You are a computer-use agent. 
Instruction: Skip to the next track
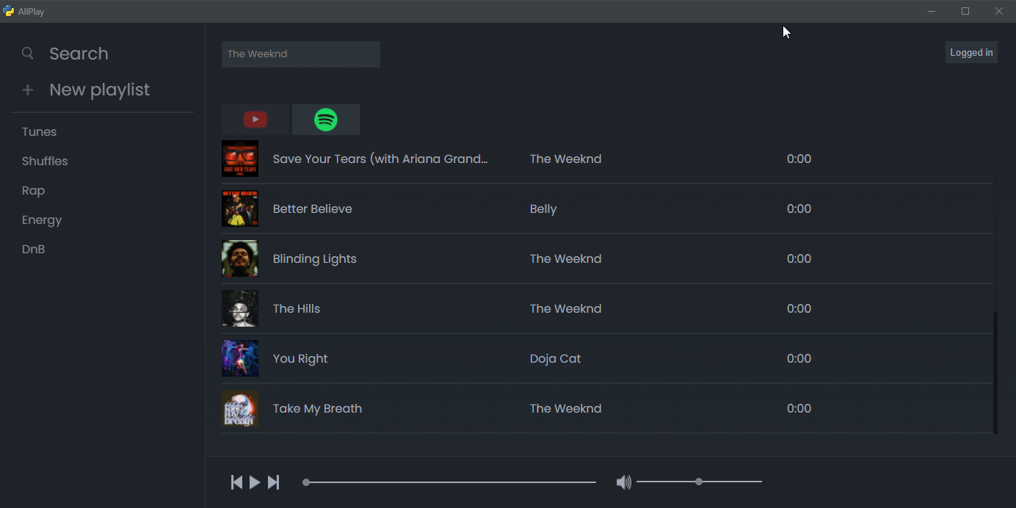point(273,482)
